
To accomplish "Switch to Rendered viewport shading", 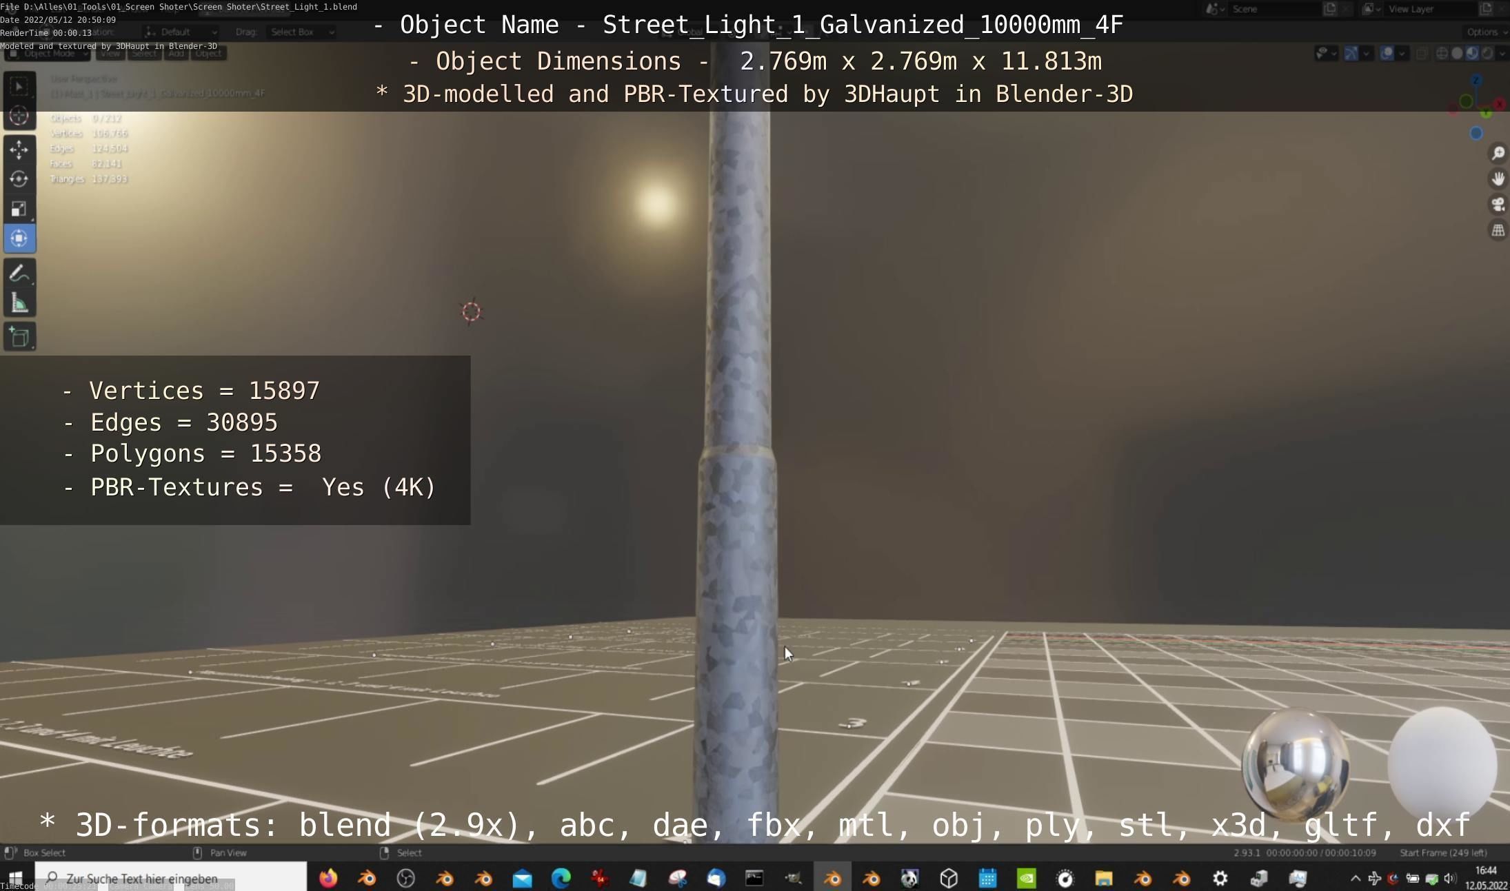I will pos(1487,53).
